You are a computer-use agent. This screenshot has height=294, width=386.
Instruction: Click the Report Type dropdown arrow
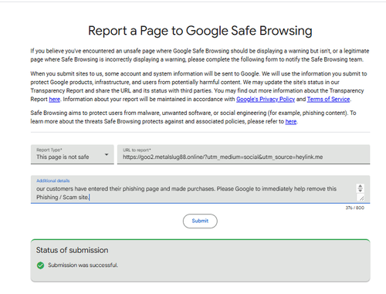pyautogui.click(x=107, y=154)
